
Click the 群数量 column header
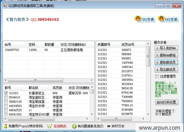(x=51, y=45)
